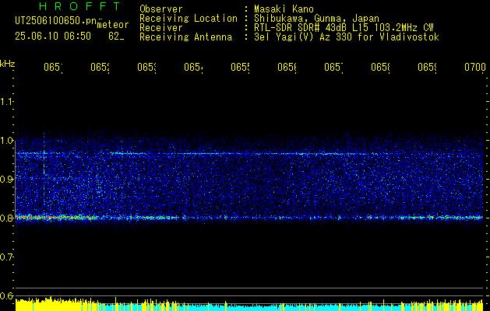Select the location Shibukawa, Gunma, Japan
Image resolution: width=490 pixels, height=311 pixels.
click(316, 19)
